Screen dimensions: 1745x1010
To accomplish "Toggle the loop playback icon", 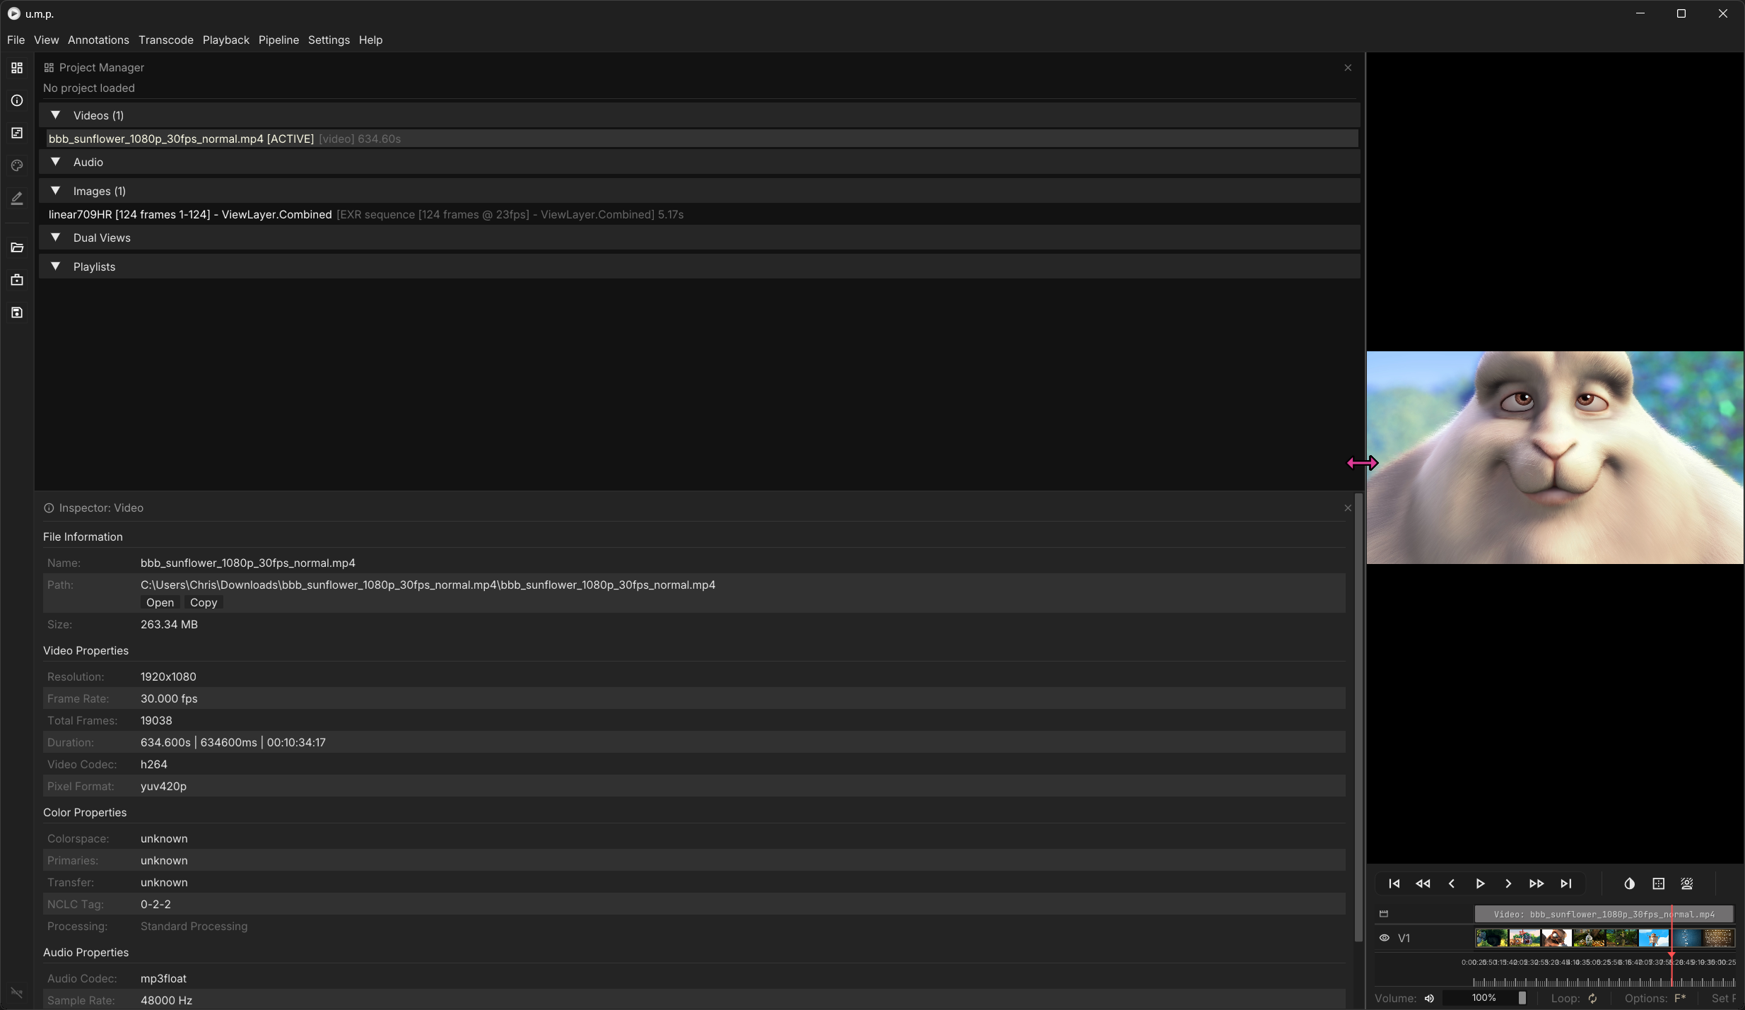I will (x=1592, y=999).
